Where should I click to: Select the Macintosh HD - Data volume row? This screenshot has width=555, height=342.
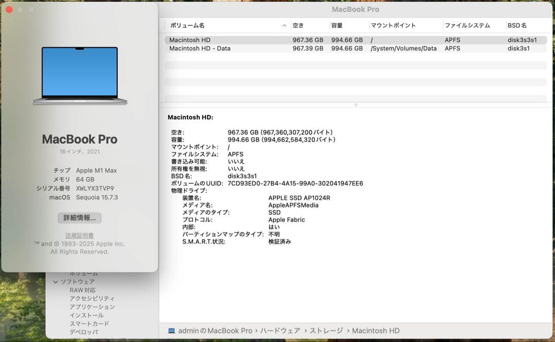231,48
